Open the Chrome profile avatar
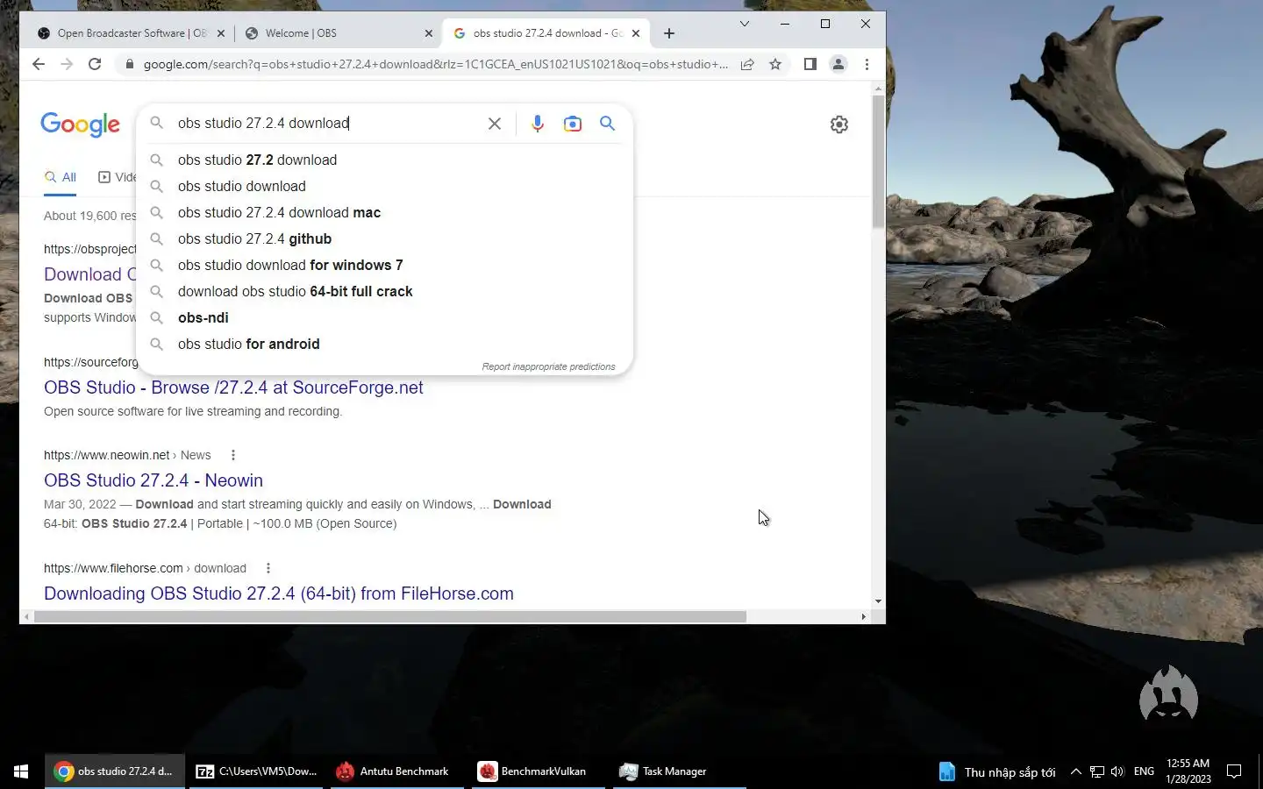The height and width of the screenshot is (789, 1263). pyautogui.click(x=838, y=64)
